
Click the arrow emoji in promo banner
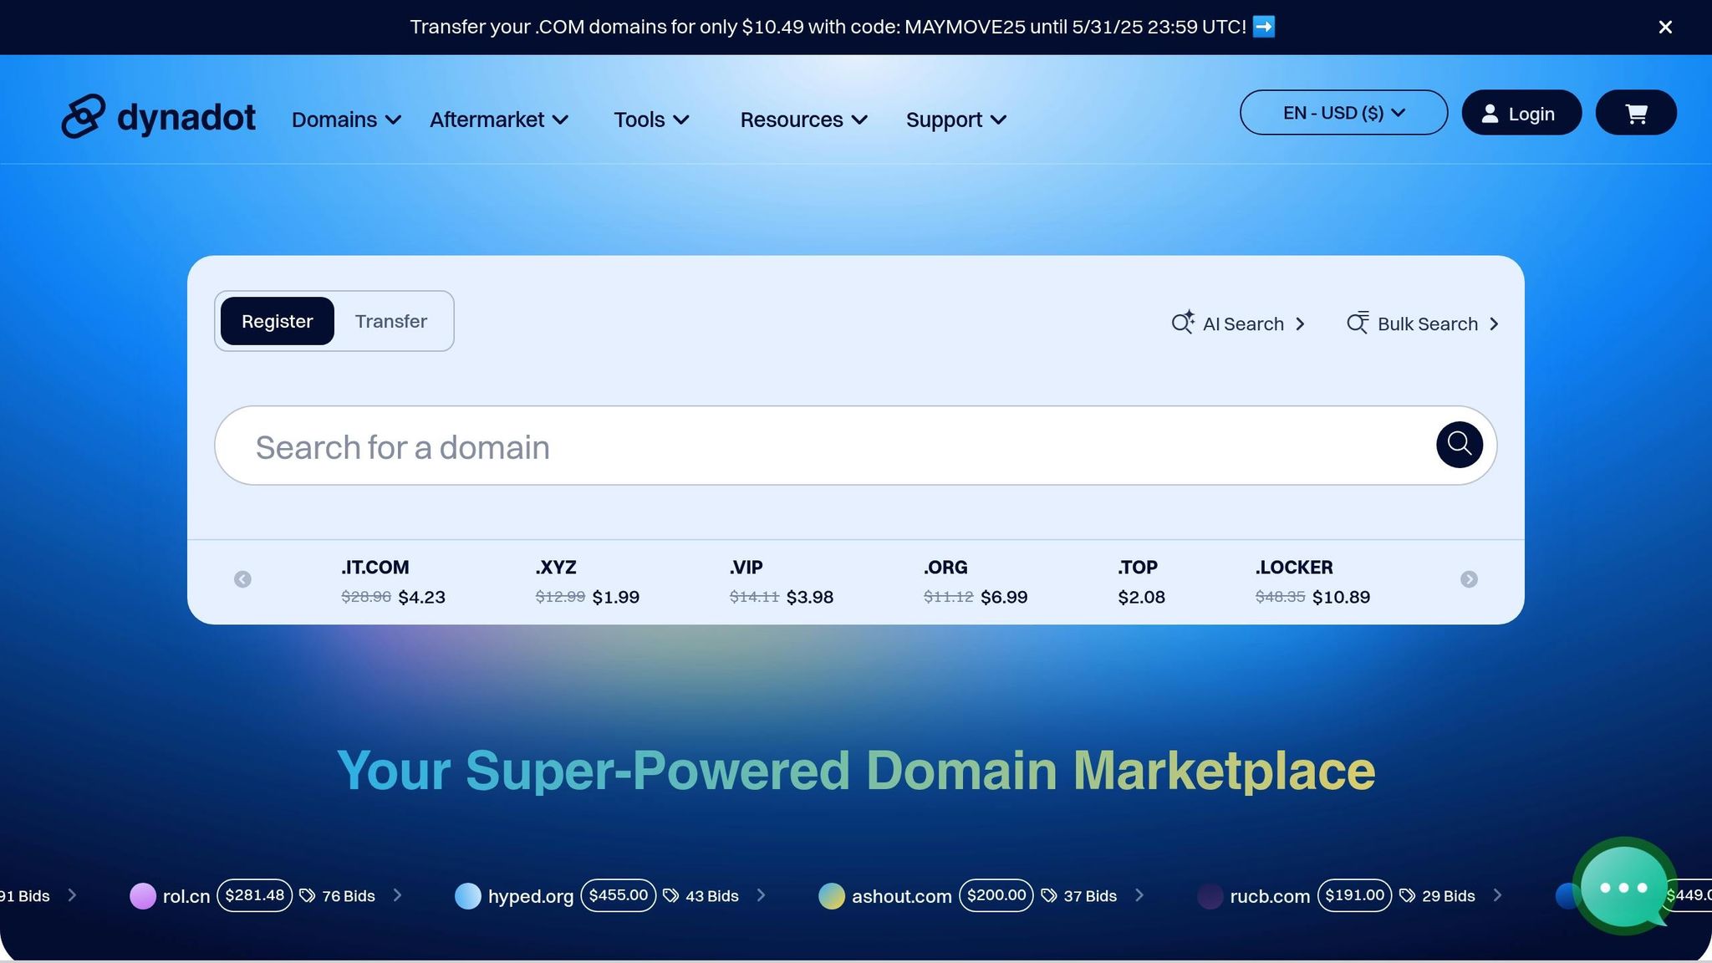(x=1264, y=27)
